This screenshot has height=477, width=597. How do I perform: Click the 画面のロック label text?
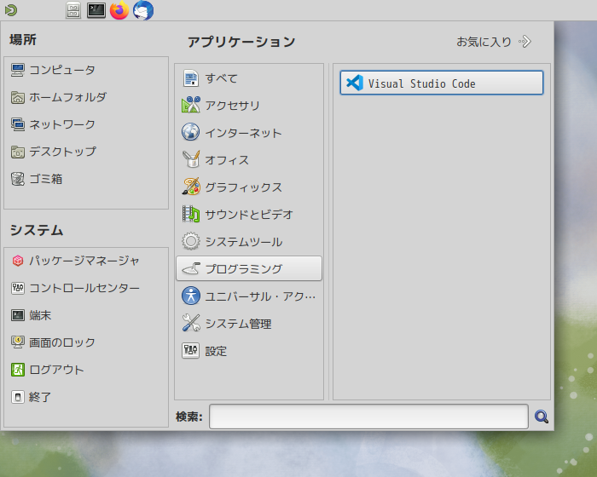point(62,342)
